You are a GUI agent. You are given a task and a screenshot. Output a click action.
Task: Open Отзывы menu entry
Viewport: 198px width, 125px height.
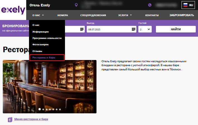37,51
